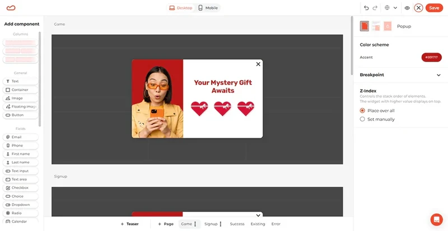
Task: Add a Text input field
Action: pyautogui.click(x=20, y=171)
